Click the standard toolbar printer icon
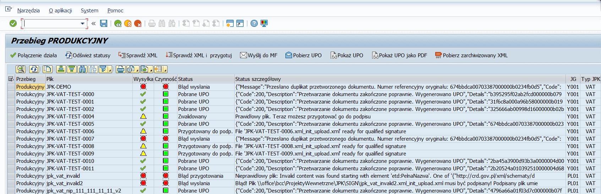Screen dimensions: 601x194 point(152,23)
